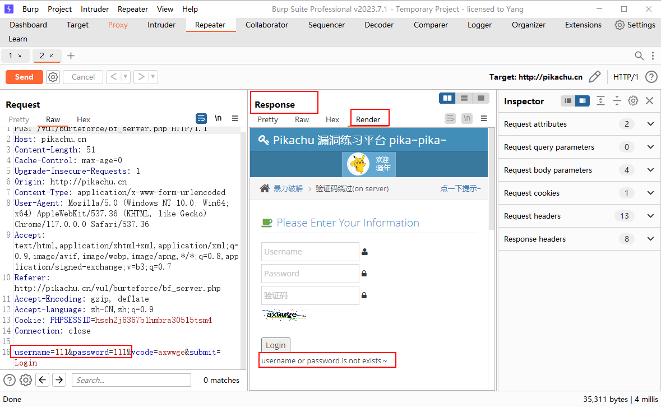The image size is (661, 407).
Task: Open the request panel hamburger menu
Action: 235,118
